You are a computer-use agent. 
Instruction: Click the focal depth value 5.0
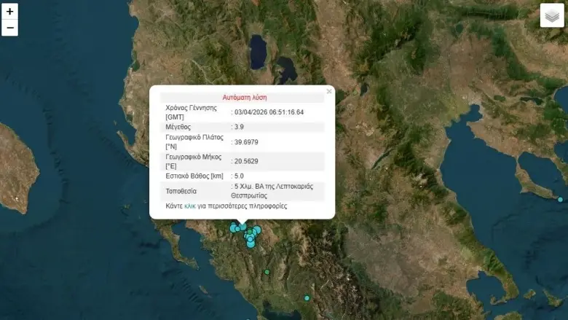(240, 176)
